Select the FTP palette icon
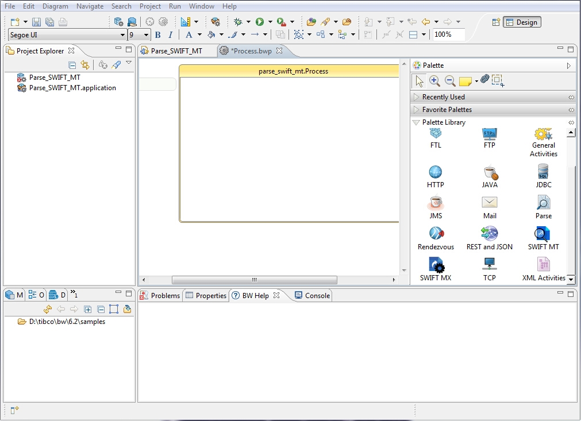Image resolution: width=581 pixels, height=421 pixels. click(x=490, y=138)
